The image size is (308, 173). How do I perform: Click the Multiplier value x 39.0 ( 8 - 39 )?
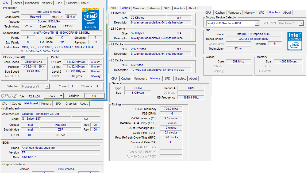(x=34, y=67)
